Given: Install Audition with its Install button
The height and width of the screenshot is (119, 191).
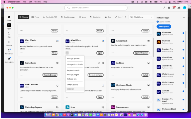Looking at the screenshot, I should pos(145,75).
